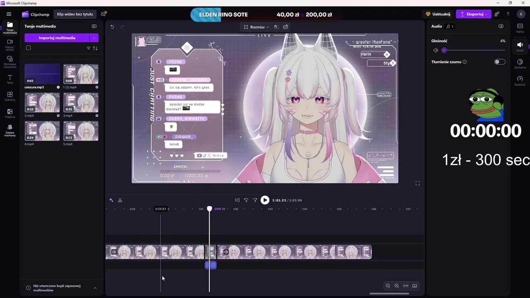Viewport: 530px width, 298px height.
Task: Click the Uaktualnij upgrade button
Action: click(438, 14)
